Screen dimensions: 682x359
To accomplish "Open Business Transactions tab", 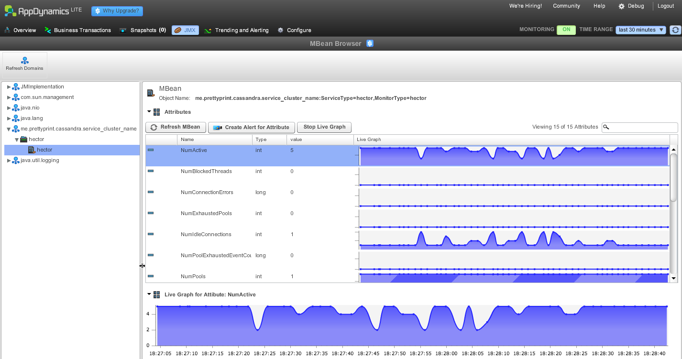I will (77, 30).
